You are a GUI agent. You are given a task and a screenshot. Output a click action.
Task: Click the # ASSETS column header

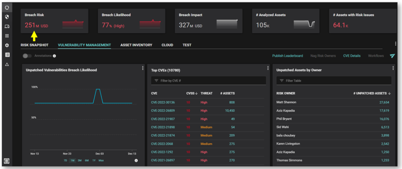point(227,93)
